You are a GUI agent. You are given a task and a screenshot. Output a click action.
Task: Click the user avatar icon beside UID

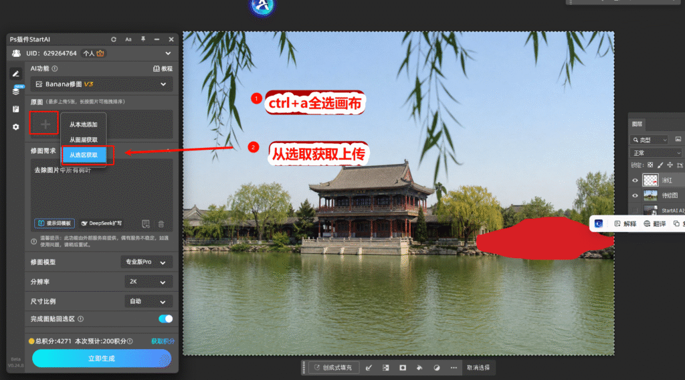[x=16, y=54]
